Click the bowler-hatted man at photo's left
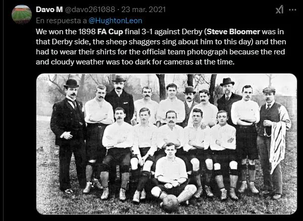303x221 pixels. [x=69, y=135]
